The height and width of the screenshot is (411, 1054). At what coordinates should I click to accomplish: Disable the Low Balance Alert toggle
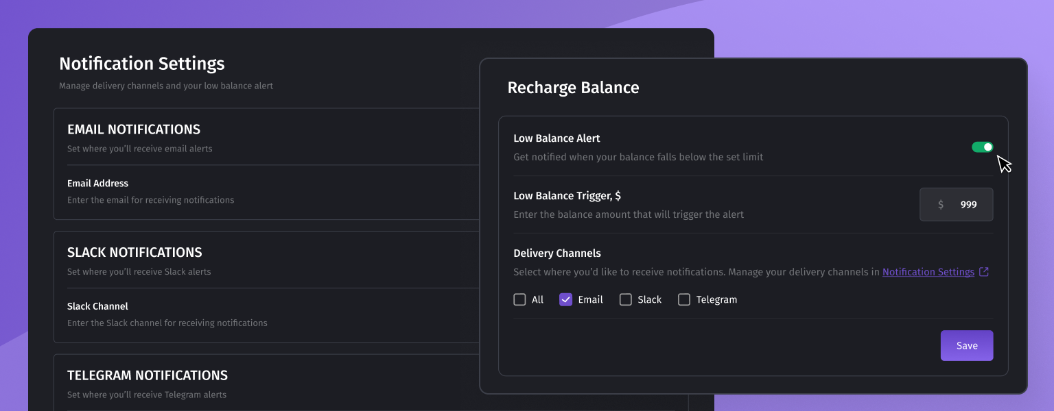(x=982, y=147)
